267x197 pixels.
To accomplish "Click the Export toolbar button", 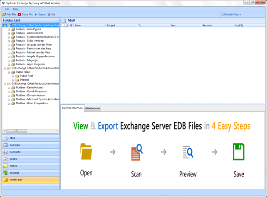I will [40, 15].
